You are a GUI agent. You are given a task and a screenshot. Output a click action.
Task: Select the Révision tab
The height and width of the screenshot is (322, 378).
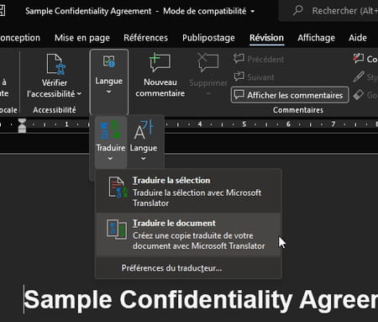tap(266, 38)
